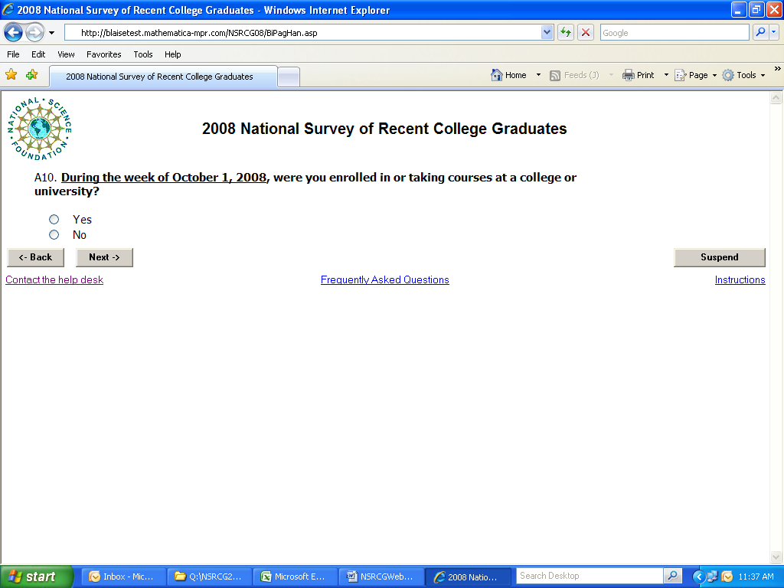
Task: Switch to Microsoft Excel taskbar item
Action: [x=295, y=577]
